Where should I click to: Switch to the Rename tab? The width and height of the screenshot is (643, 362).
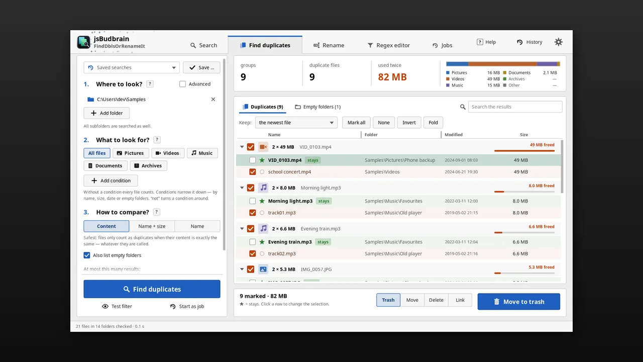(329, 45)
